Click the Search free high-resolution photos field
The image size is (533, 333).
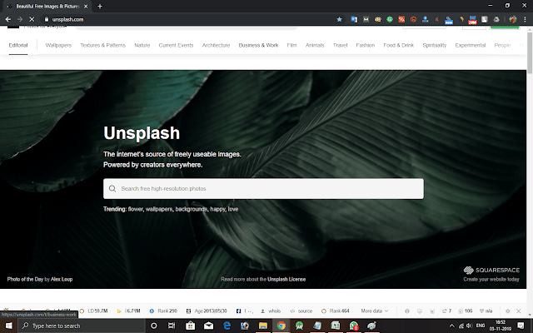coord(263,189)
